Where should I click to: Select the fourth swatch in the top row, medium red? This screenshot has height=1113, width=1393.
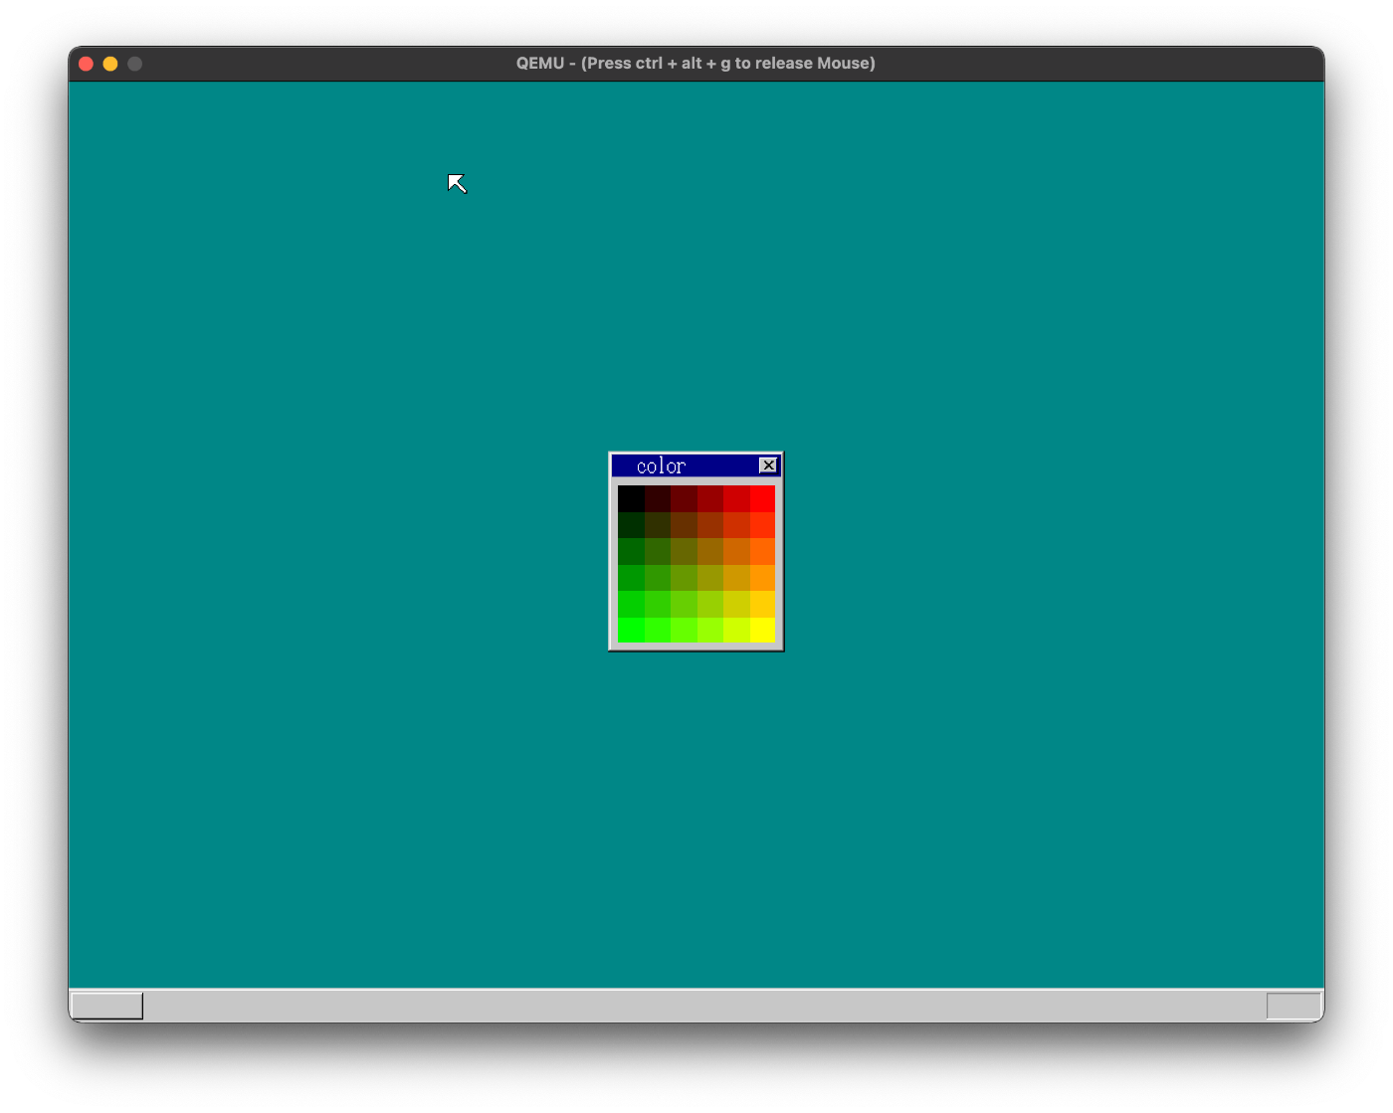(x=710, y=498)
